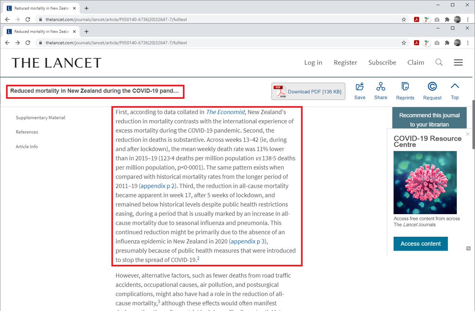Open the reference 2 superscript citation
The image size is (475, 311).
[198, 258]
